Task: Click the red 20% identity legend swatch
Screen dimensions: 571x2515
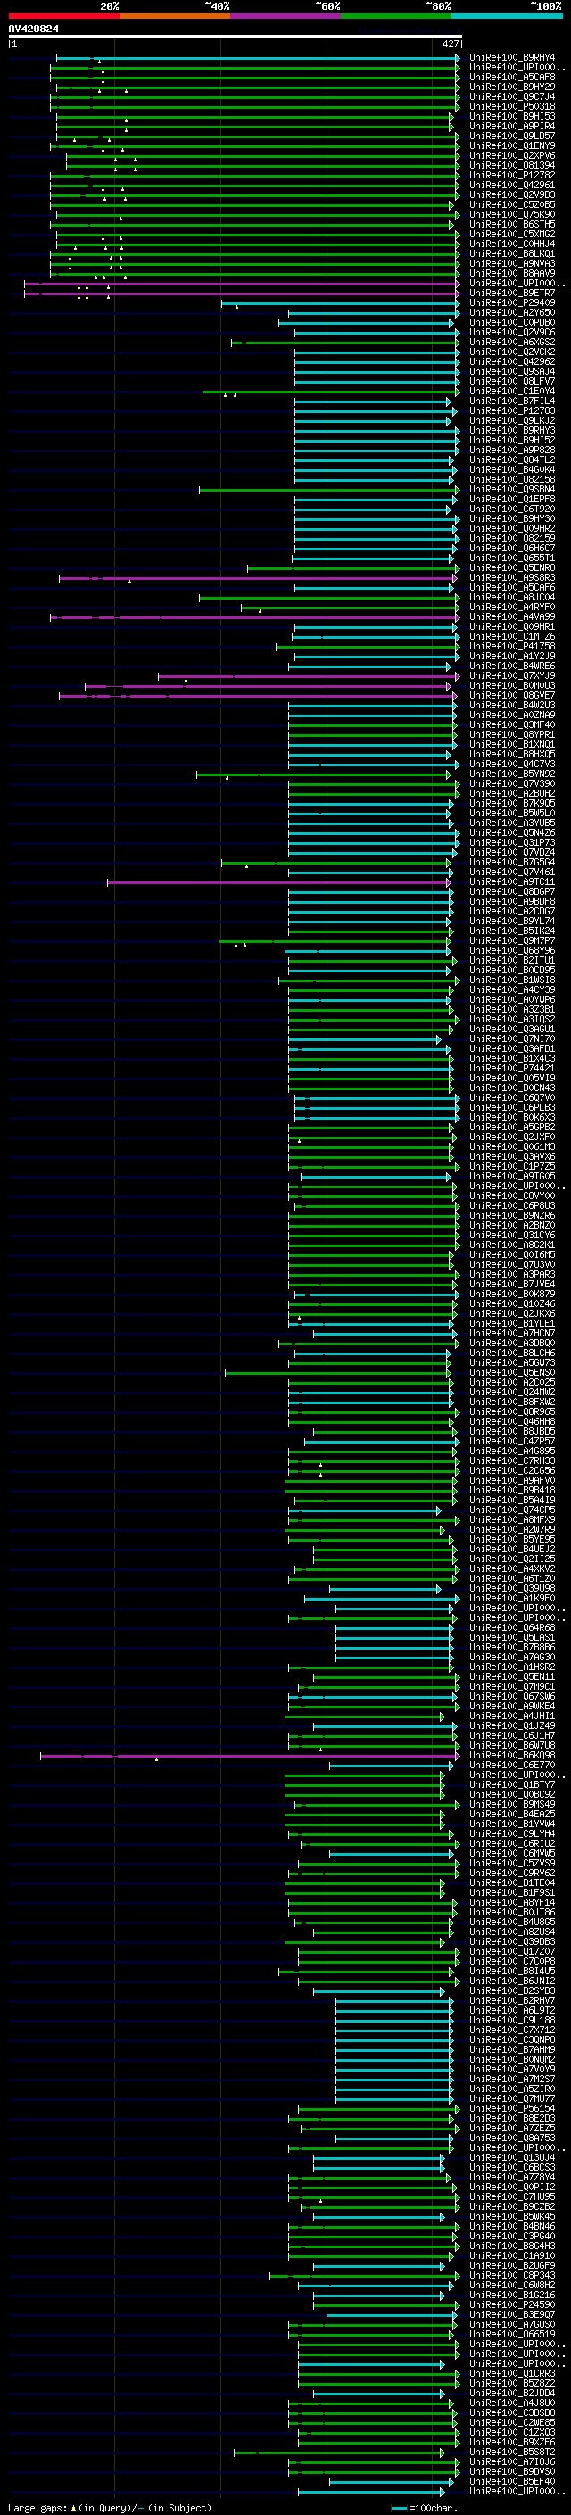Action: click(x=63, y=16)
